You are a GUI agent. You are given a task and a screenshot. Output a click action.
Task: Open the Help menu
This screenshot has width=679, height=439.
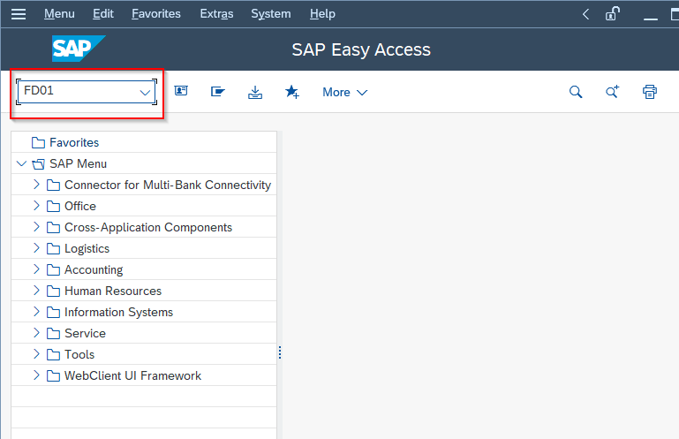322,14
